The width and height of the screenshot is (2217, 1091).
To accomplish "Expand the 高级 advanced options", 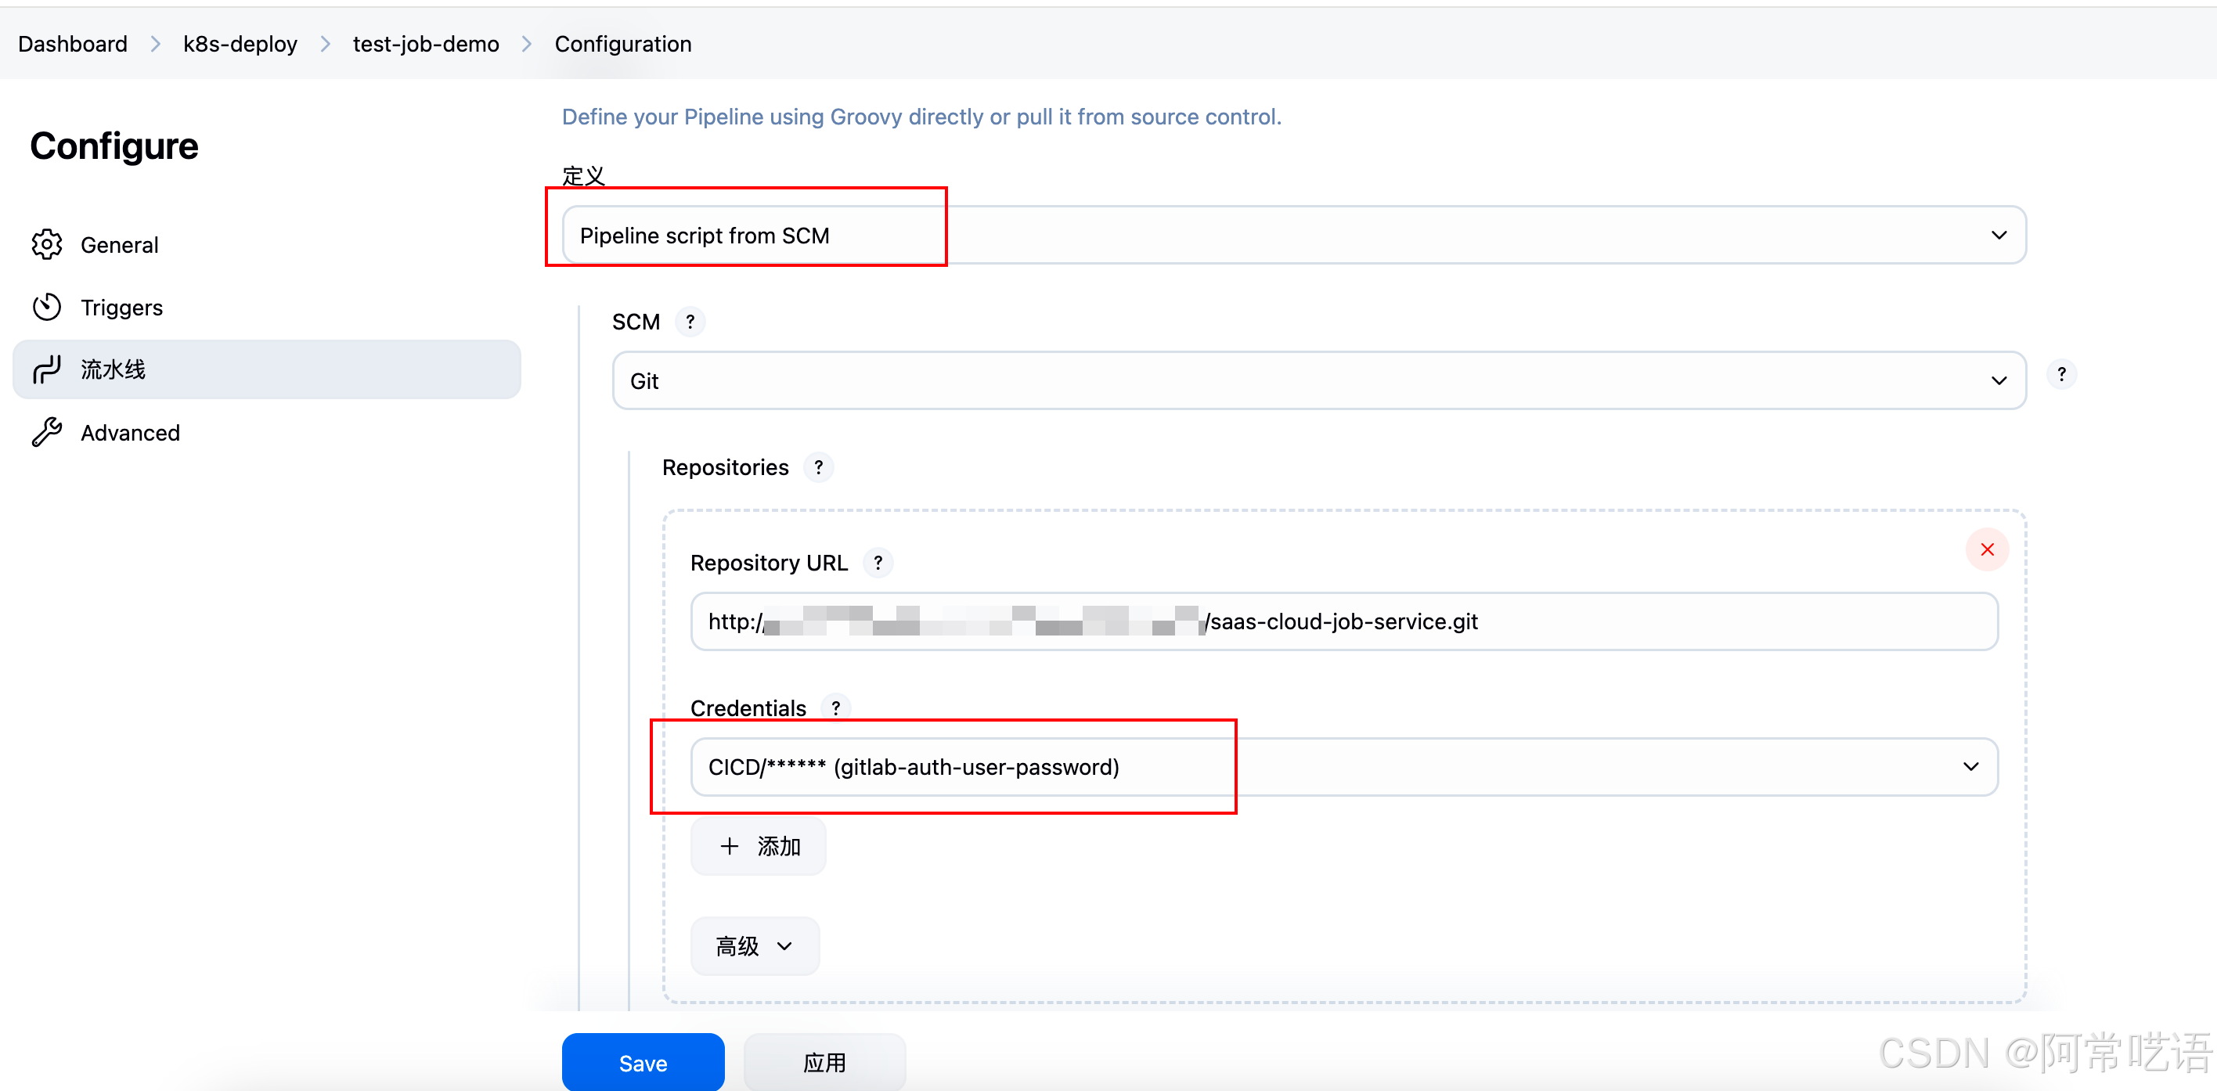I will point(754,945).
